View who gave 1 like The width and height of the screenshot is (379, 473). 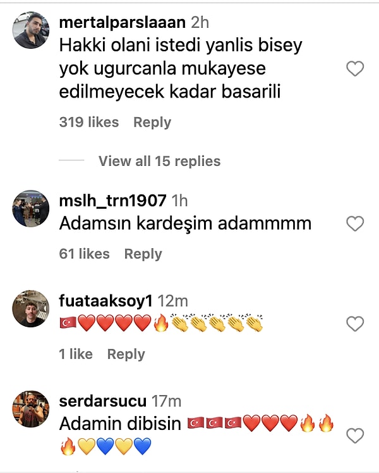click(76, 354)
